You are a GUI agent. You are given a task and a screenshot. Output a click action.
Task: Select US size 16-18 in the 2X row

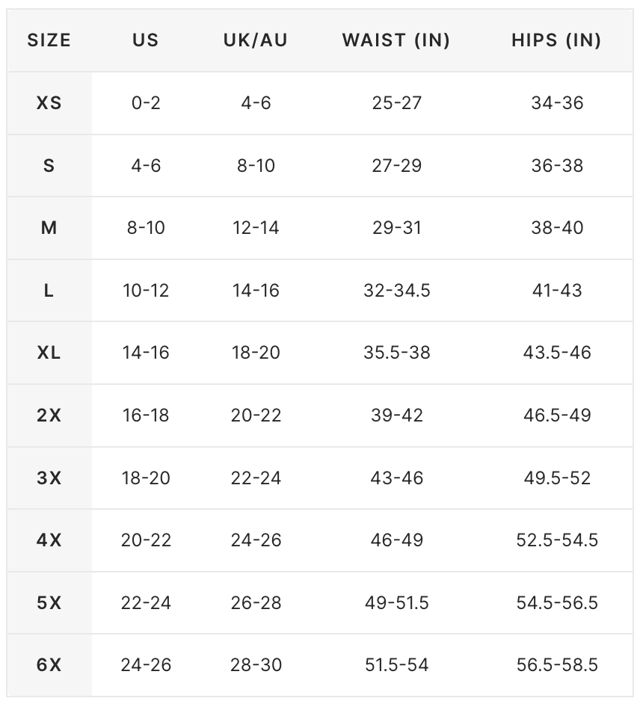(x=146, y=416)
